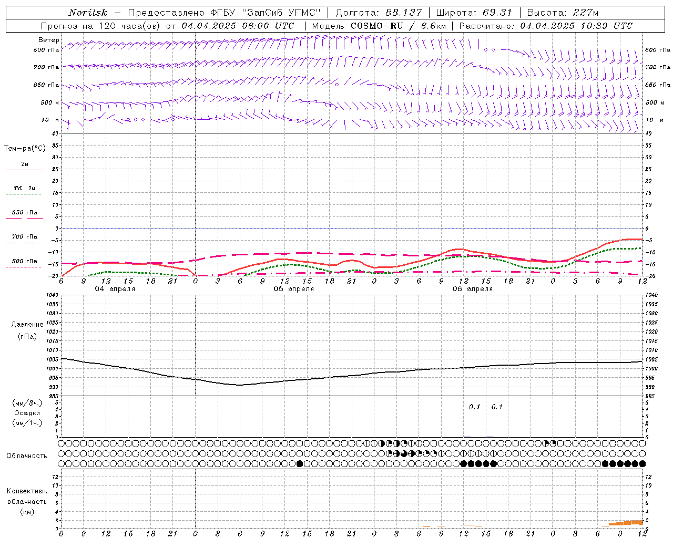This screenshot has height=538, width=673.
Task: Click the "Ветер" wind panel label
Action: 48,40
